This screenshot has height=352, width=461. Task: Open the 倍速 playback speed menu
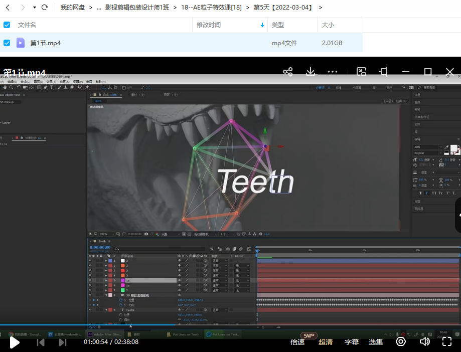(x=297, y=342)
